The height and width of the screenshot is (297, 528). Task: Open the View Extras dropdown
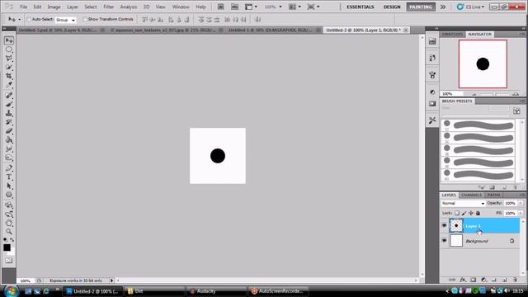point(251,7)
